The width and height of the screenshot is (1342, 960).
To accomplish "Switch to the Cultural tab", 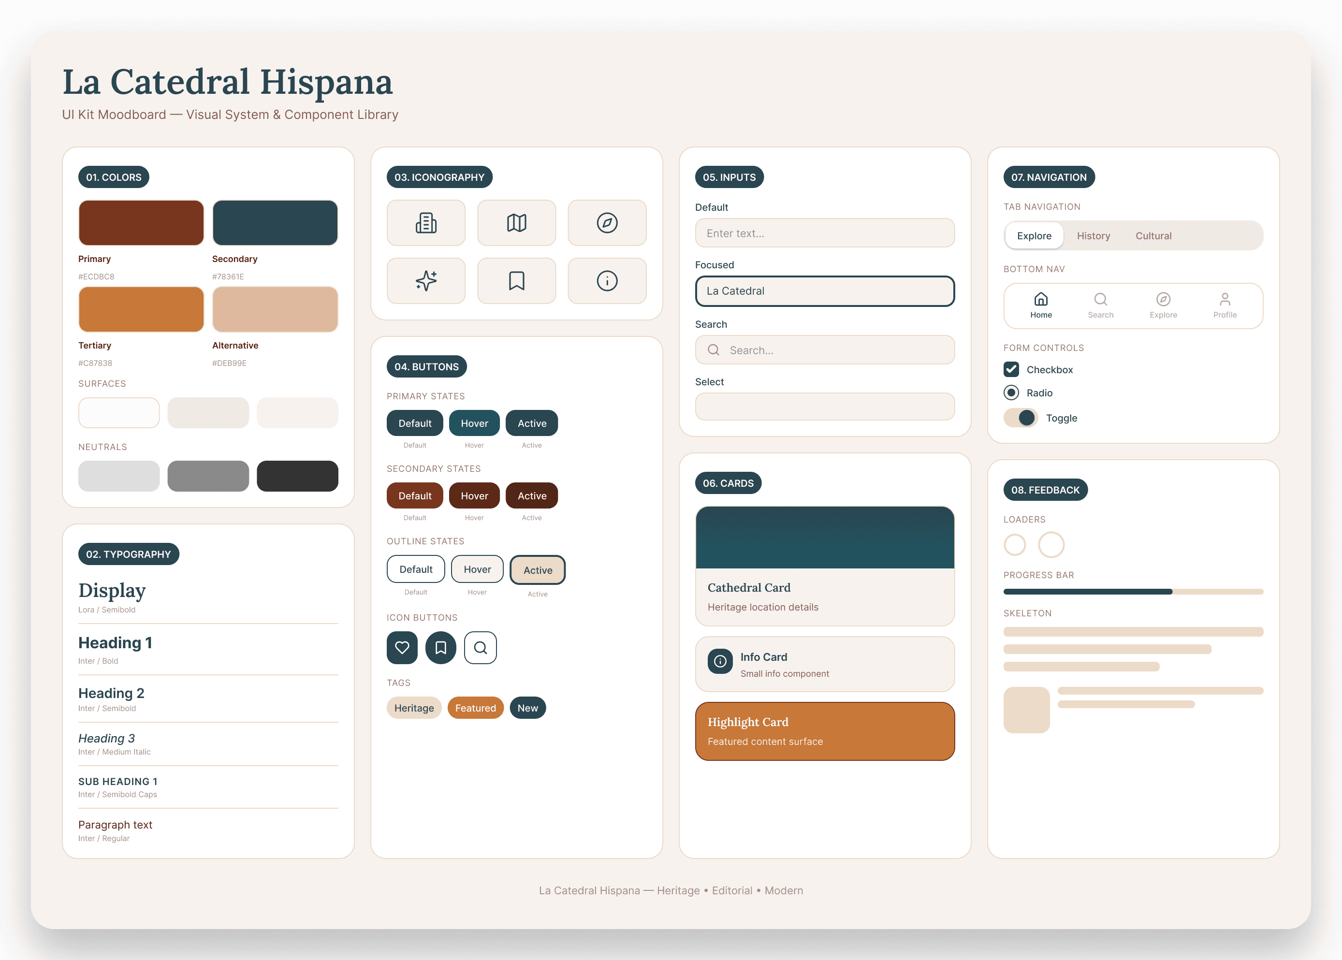I will pyautogui.click(x=1153, y=236).
